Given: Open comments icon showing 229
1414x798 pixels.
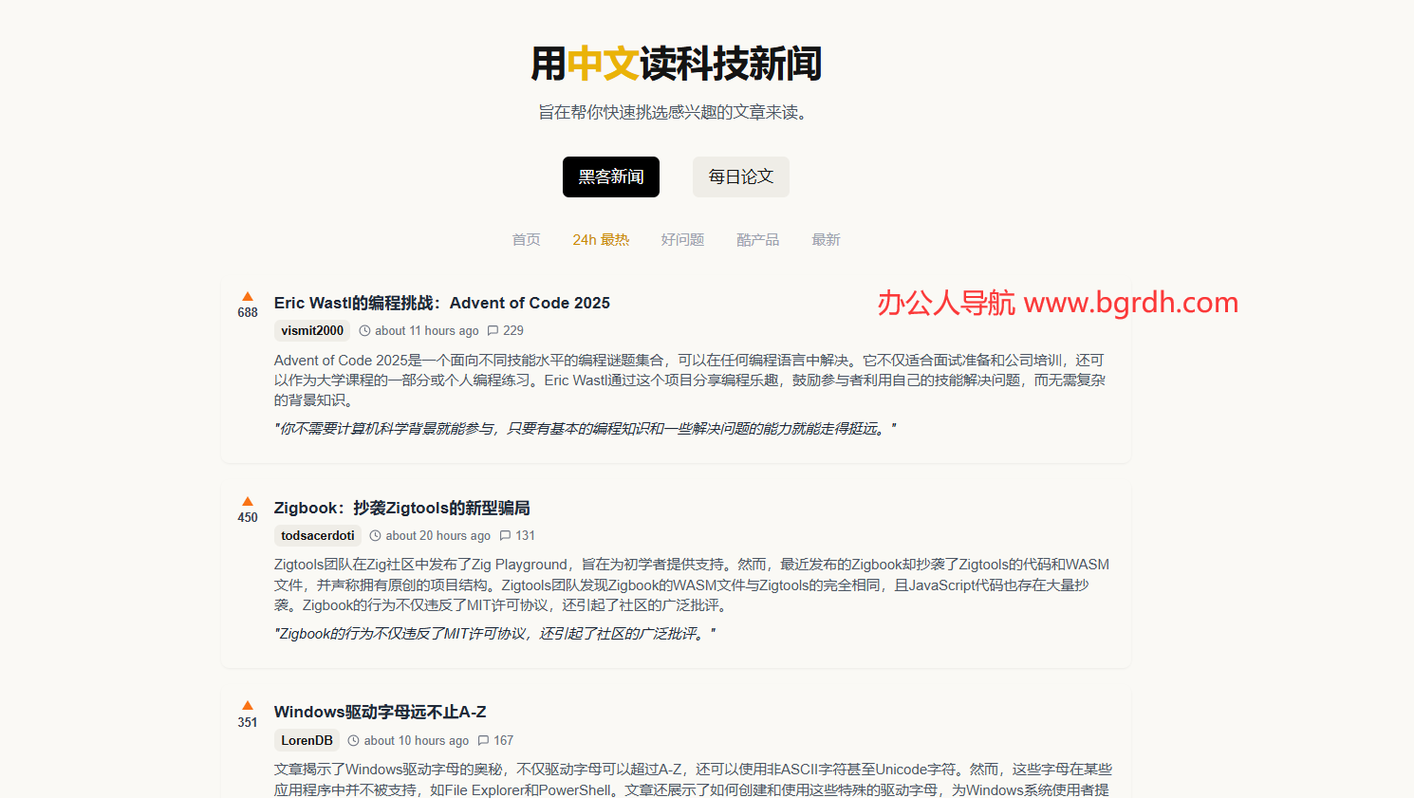Looking at the screenshot, I should tap(493, 331).
